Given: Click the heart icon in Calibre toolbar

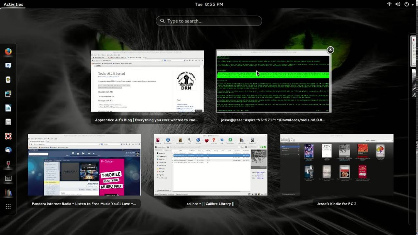Looking at the screenshot, I should (x=206, y=140).
